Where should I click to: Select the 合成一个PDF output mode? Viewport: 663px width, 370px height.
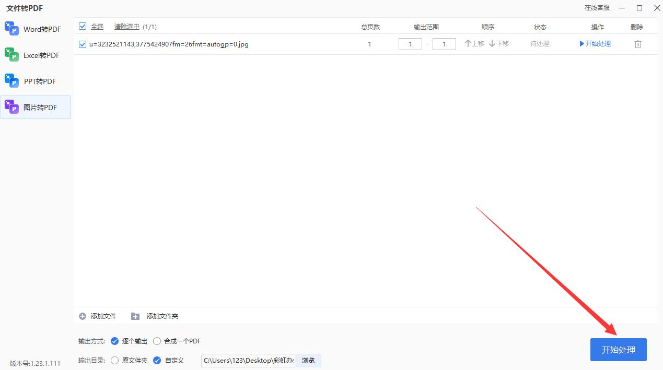[157, 341]
